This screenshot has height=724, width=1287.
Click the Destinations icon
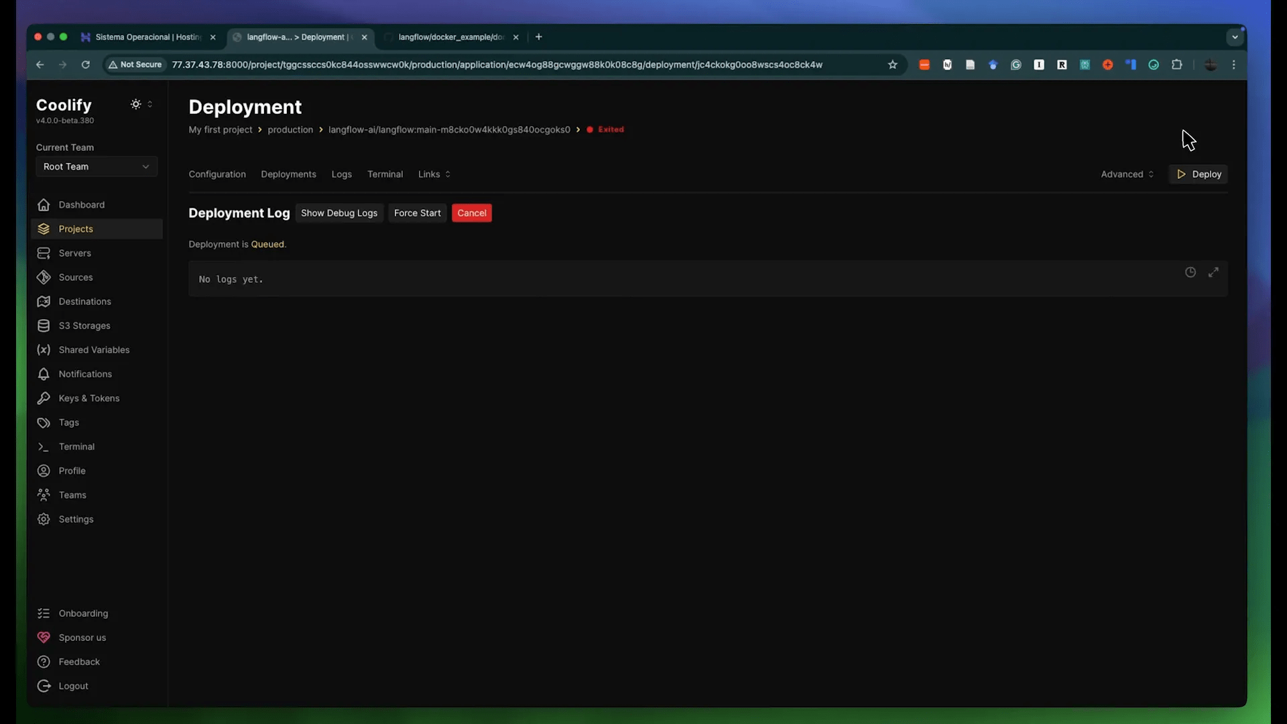click(x=44, y=301)
